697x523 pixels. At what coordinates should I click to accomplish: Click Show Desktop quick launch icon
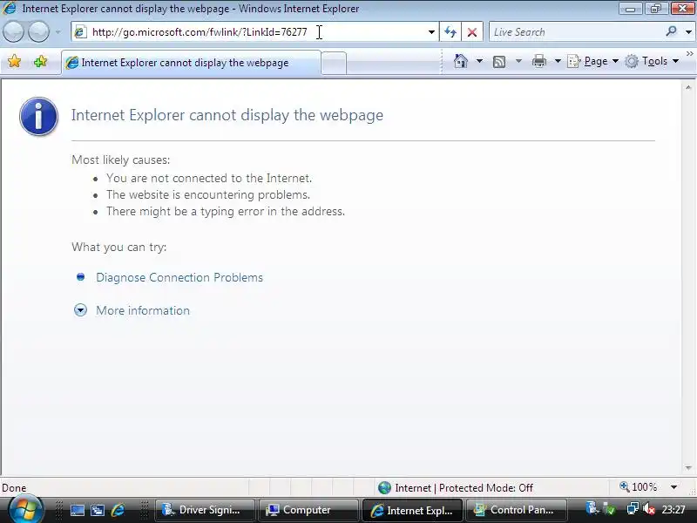(x=78, y=510)
